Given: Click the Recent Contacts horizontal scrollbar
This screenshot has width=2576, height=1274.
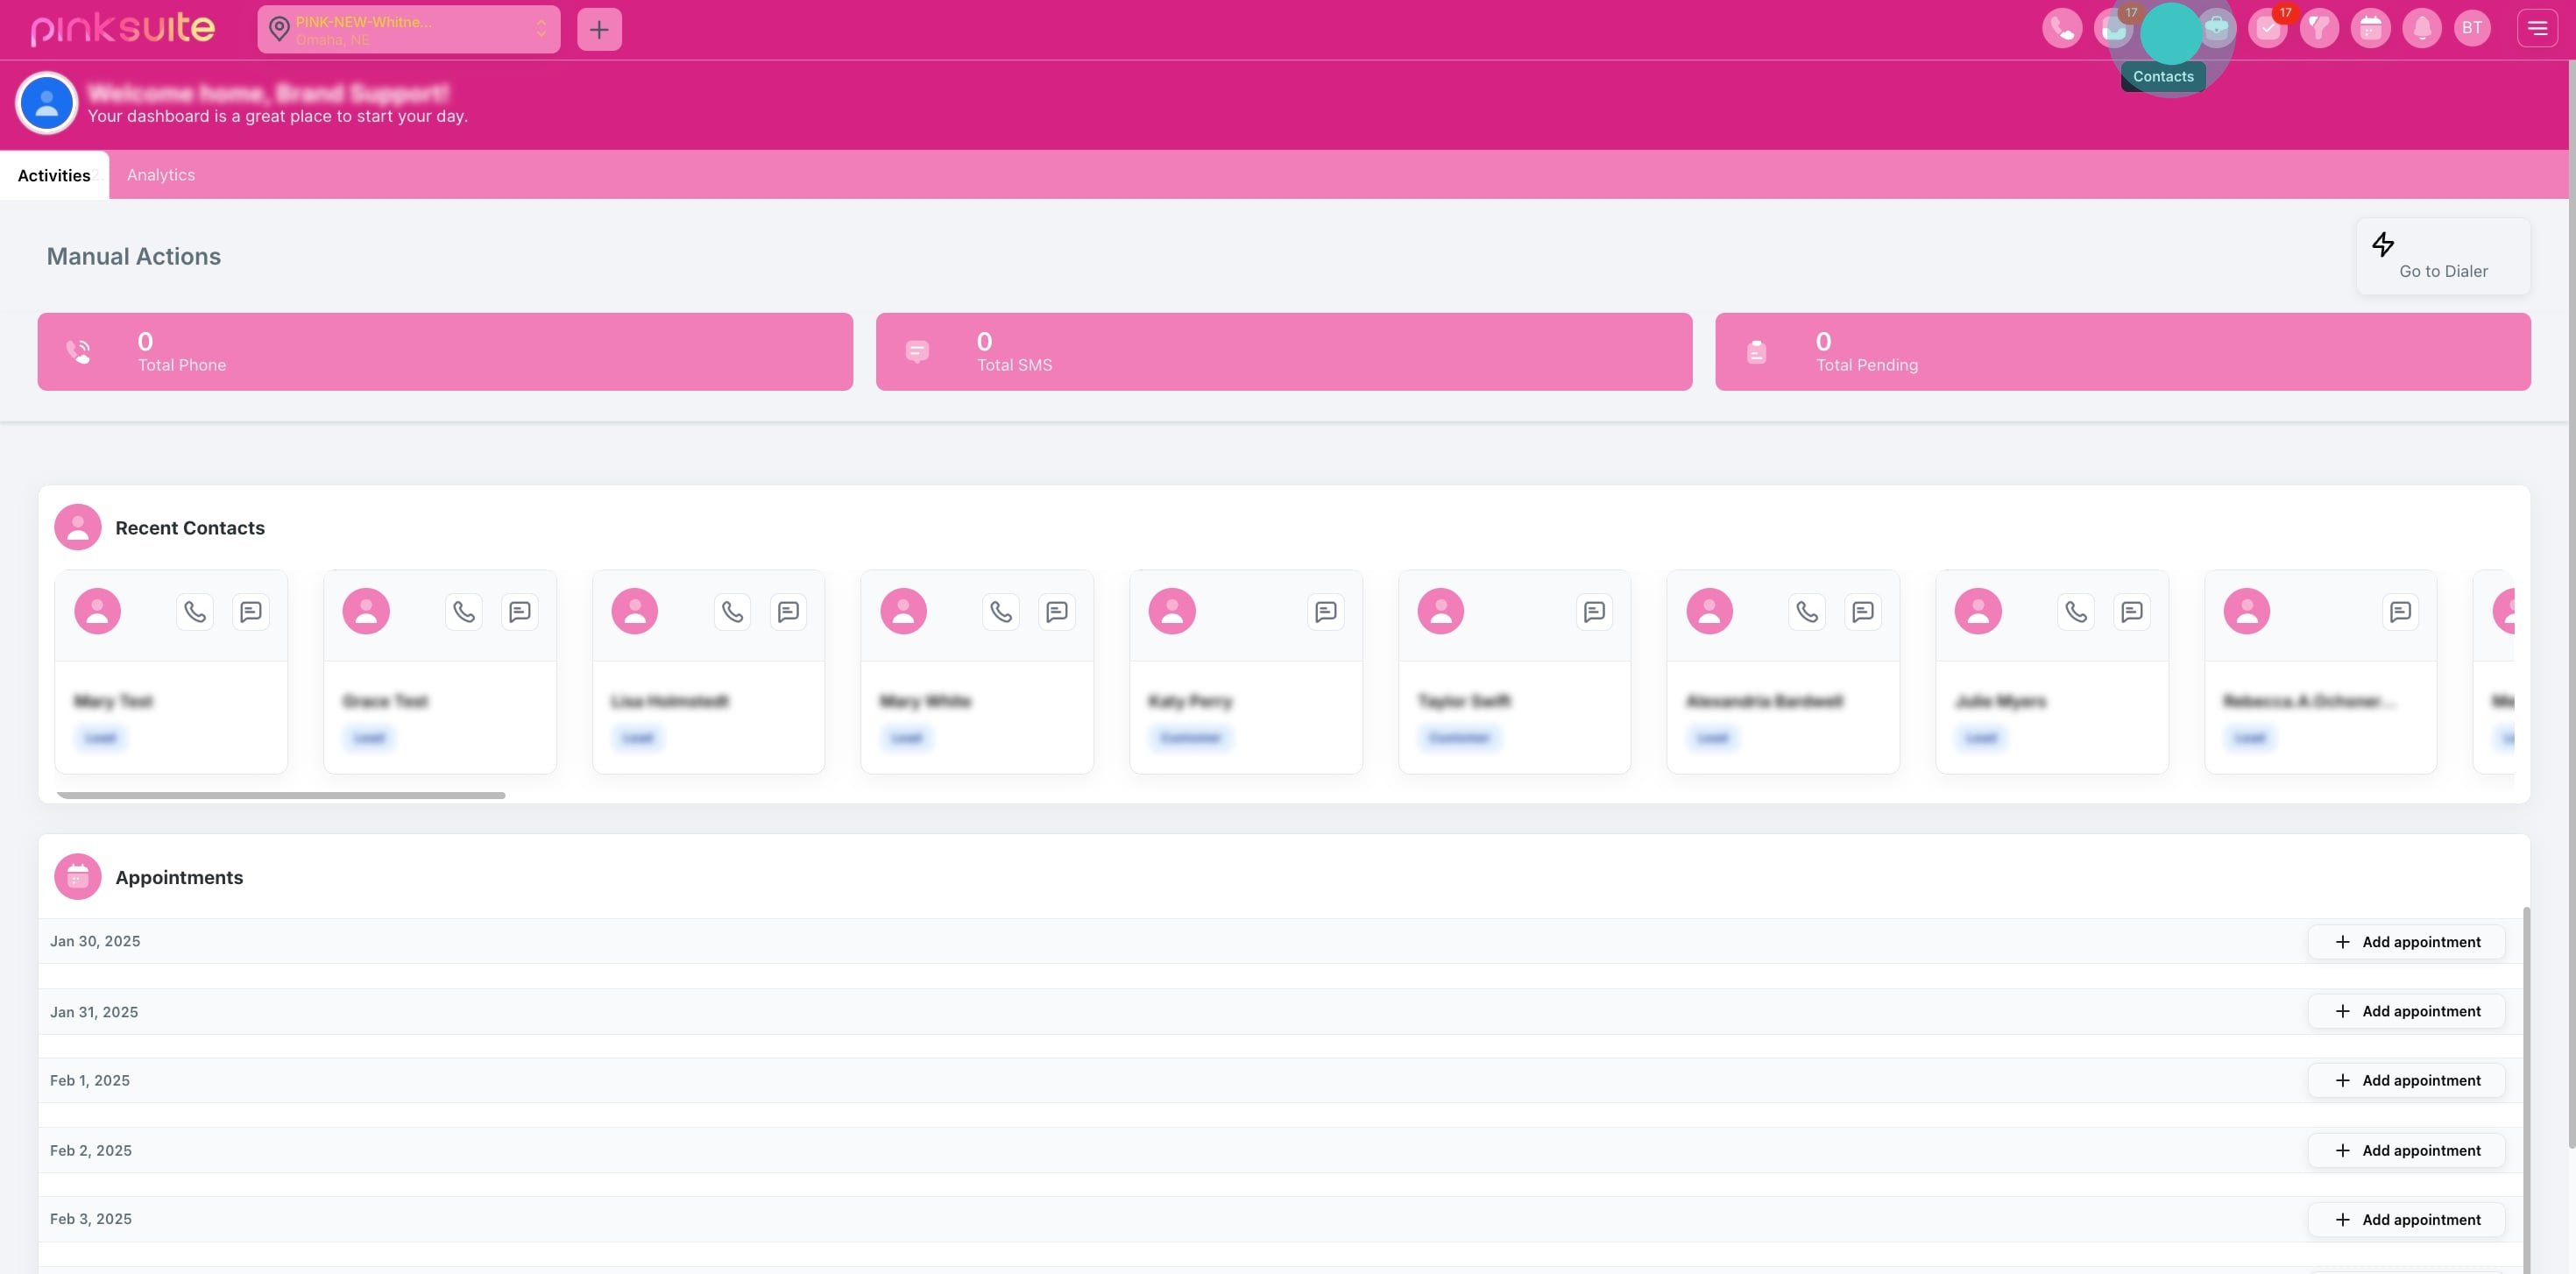Looking at the screenshot, I should (281, 795).
